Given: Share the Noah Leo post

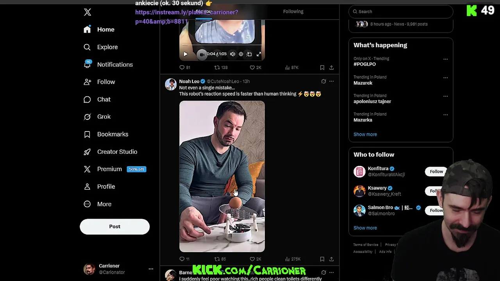Looking at the screenshot, I should [x=331, y=259].
